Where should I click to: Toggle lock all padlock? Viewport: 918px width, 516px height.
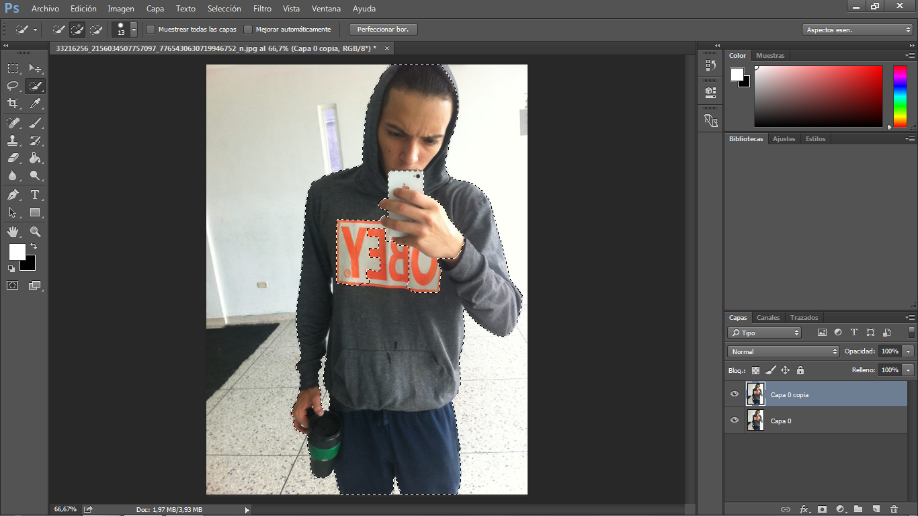[800, 370]
